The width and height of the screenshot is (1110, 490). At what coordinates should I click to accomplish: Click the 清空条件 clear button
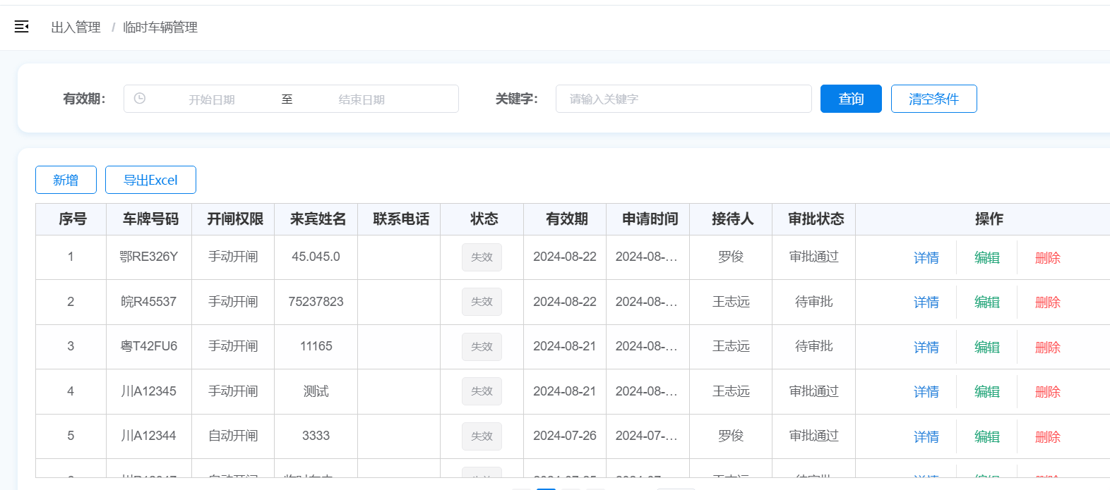933,99
